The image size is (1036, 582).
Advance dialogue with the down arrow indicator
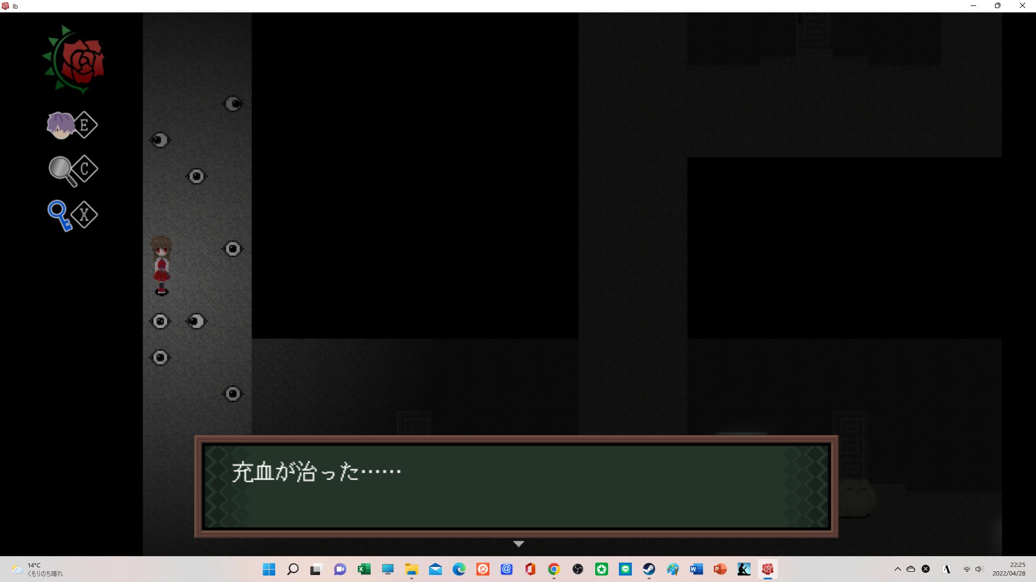(x=518, y=544)
